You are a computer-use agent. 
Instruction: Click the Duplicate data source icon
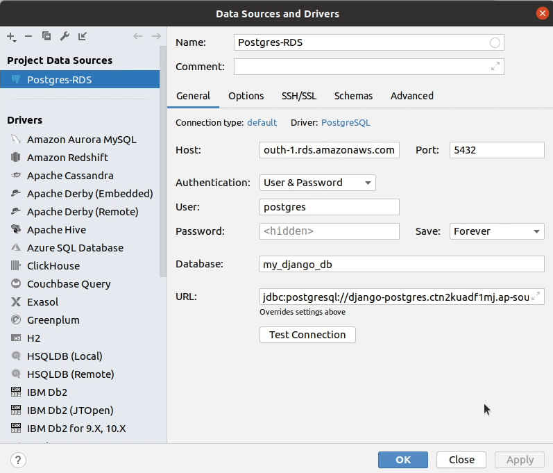[46, 36]
